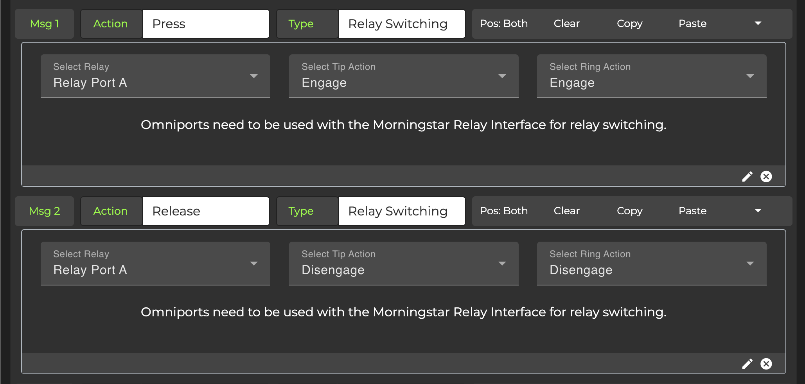Click Paste in Msg 1 row

click(692, 24)
